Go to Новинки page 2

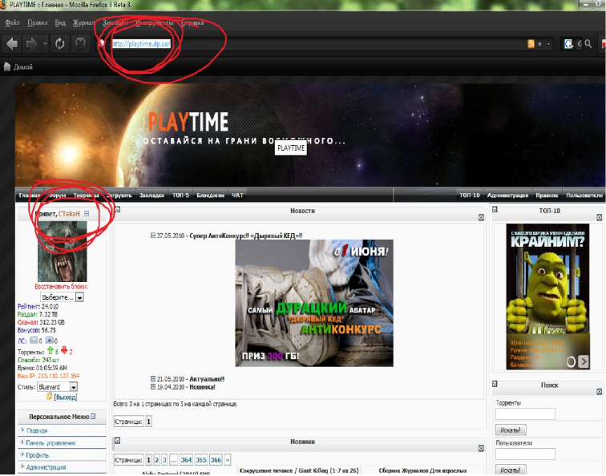156,460
